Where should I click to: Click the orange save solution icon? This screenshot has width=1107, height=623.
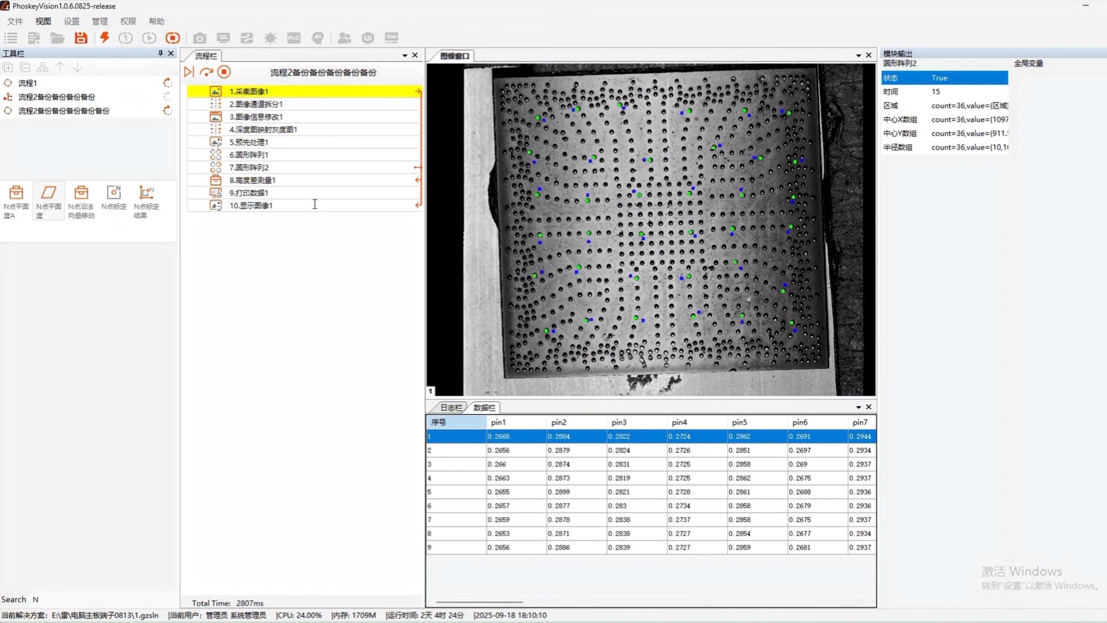pyautogui.click(x=81, y=38)
